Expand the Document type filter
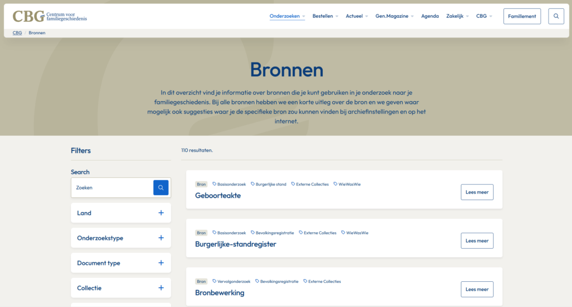This screenshot has height=307, width=572. [x=161, y=263]
